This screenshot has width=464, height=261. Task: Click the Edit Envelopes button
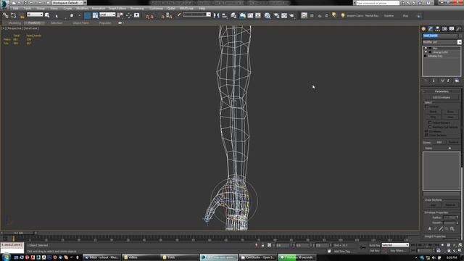click(442, 97)
